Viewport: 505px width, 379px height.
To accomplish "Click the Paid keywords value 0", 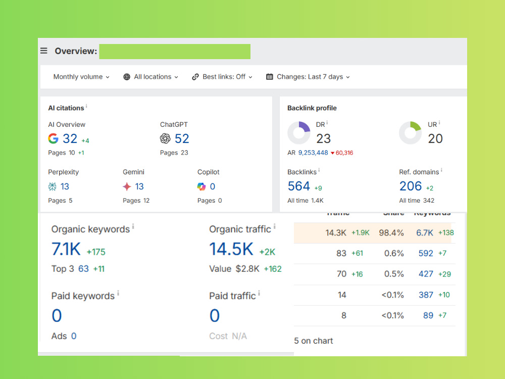I will point(57,315).
